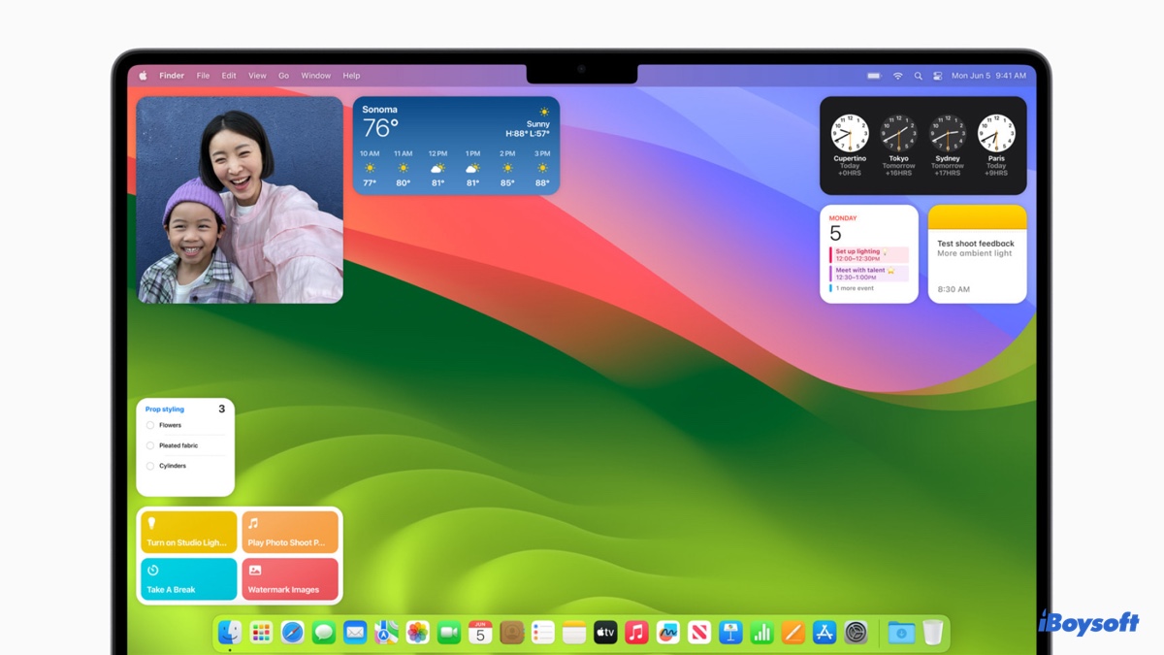The image size is (1164, 655).
Task: Check off the Flowers reminder
Action: (150, 425)
